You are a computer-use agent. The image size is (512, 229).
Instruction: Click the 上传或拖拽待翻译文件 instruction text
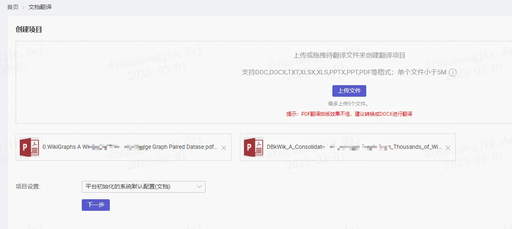pos(349,55)
